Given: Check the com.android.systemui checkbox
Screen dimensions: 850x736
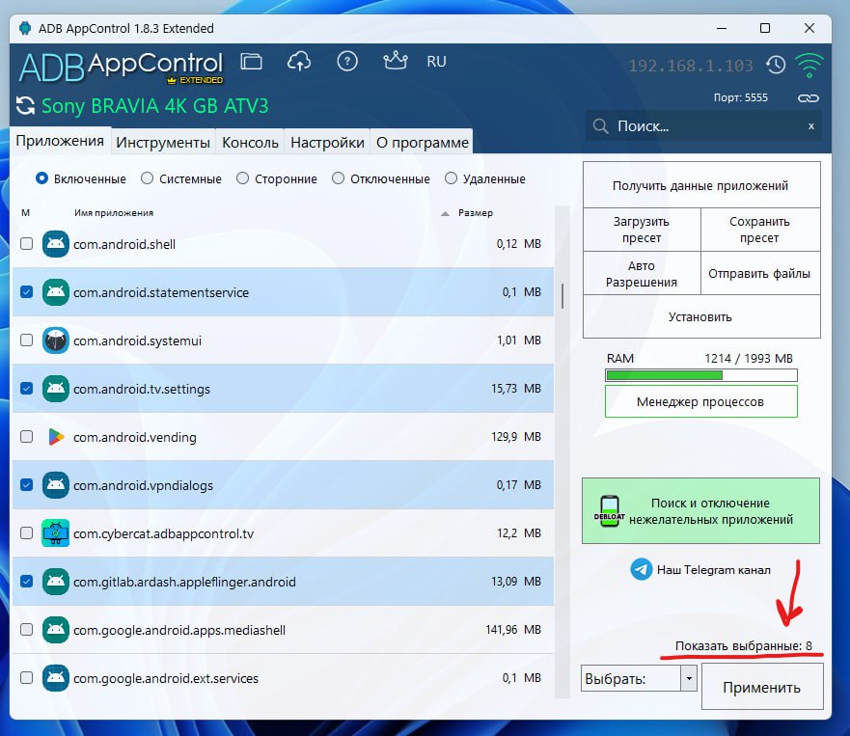Looking at the screenshot, I should 27,341.
